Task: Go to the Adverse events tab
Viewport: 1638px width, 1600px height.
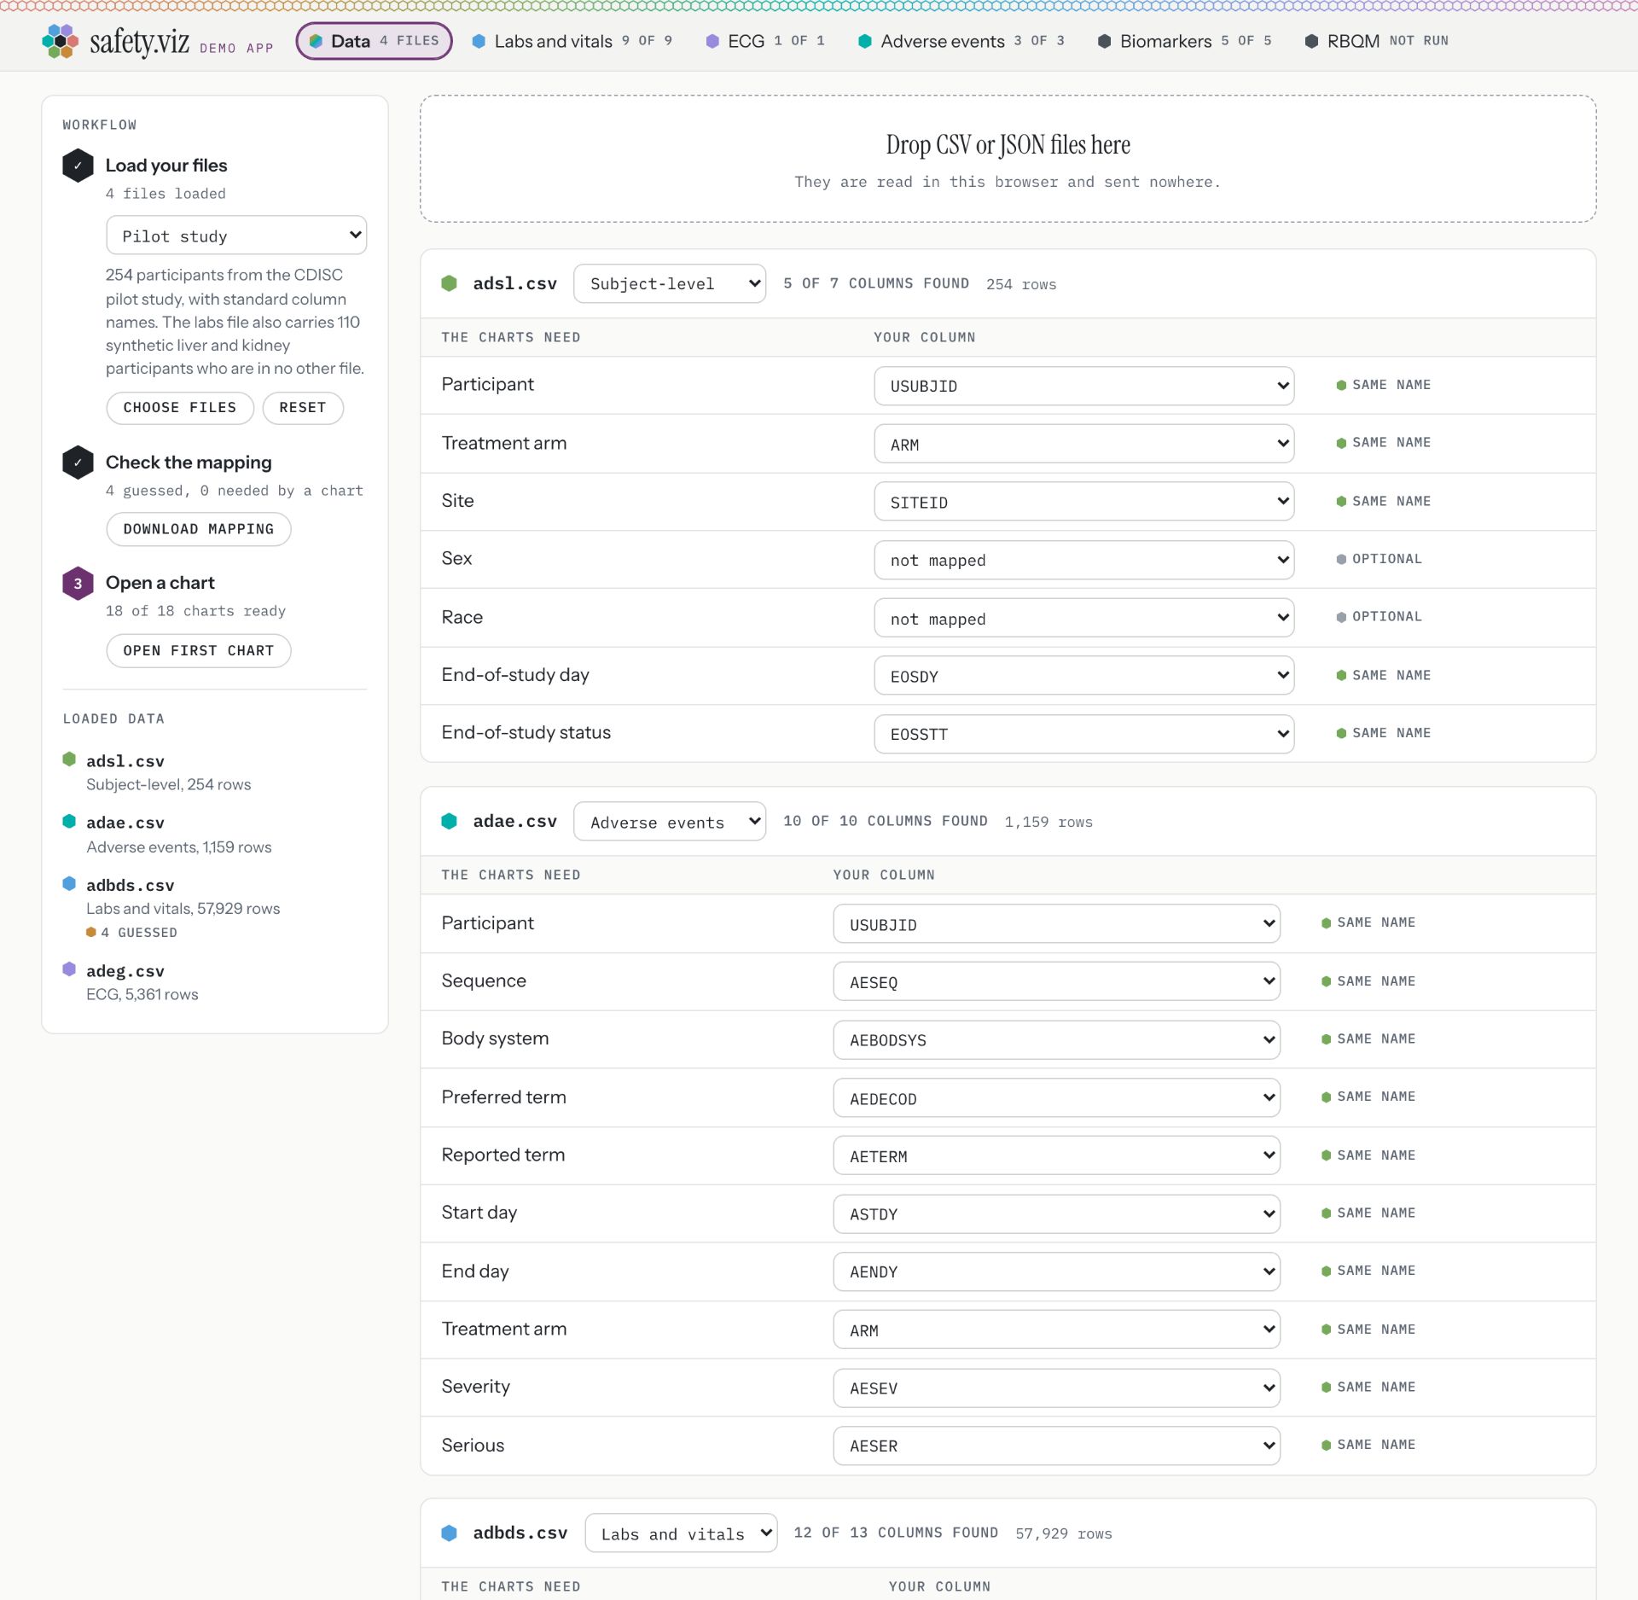Action: click(x=961, y=41)
